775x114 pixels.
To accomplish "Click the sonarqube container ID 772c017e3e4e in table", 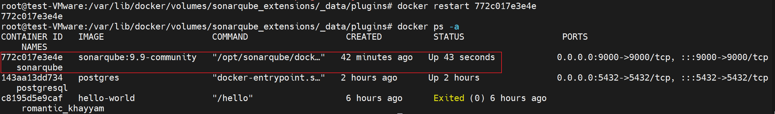I will 32,57.
